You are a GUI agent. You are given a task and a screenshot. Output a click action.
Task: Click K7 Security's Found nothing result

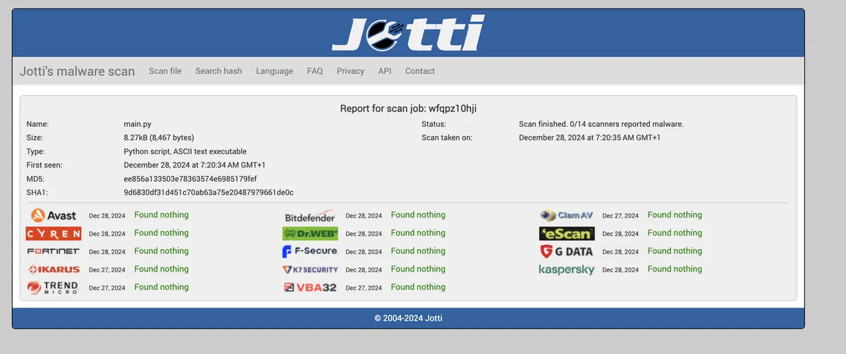[418, 269]
